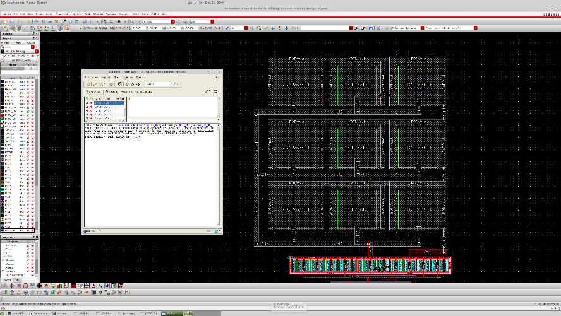Click the Redo icon in top toolbar
This screenshot has height=316, width=561.
point(28,22)
